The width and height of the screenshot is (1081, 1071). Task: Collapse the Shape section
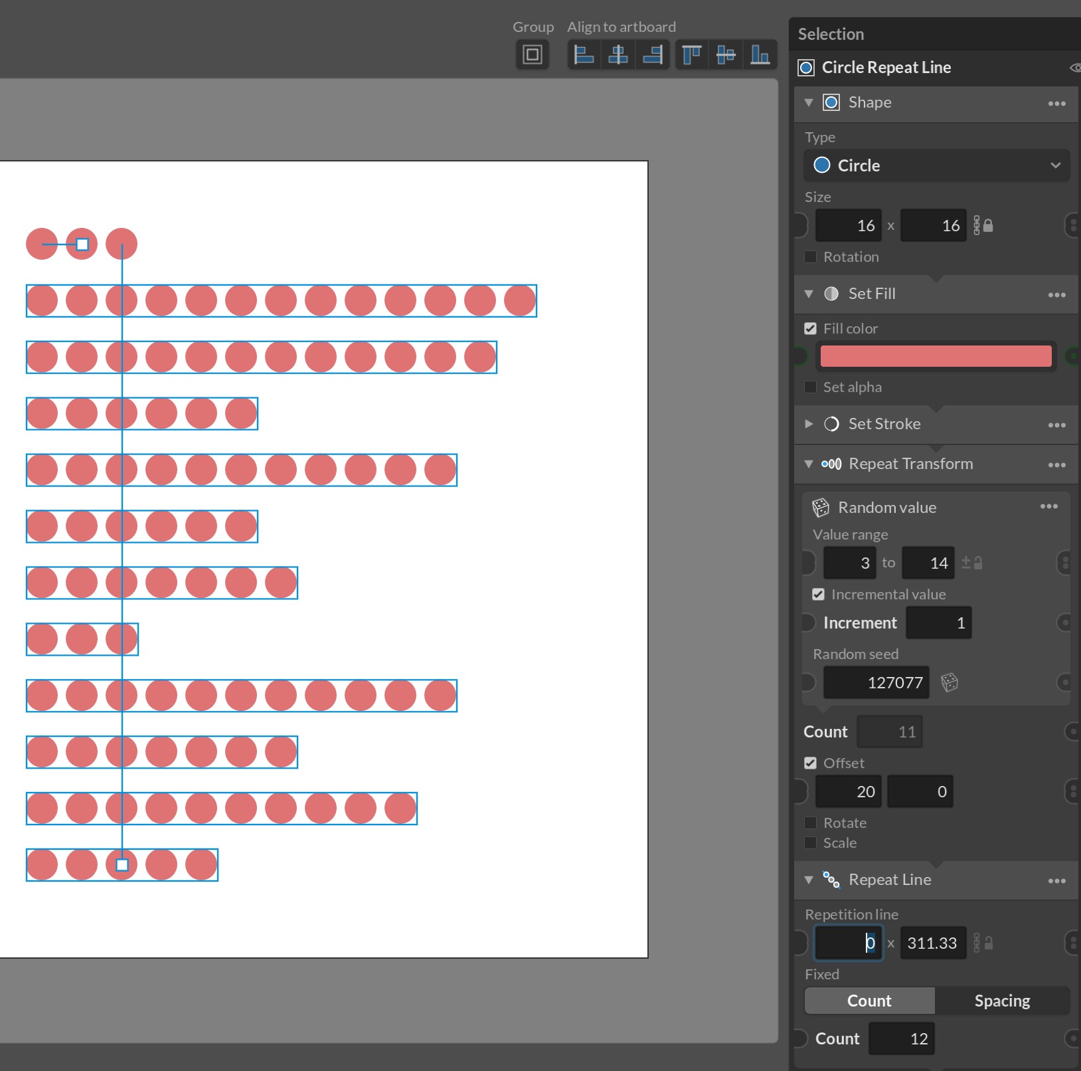(808, 102)
